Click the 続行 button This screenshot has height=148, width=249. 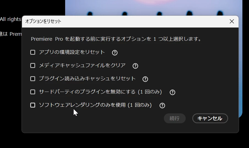(x=175, y=118)
